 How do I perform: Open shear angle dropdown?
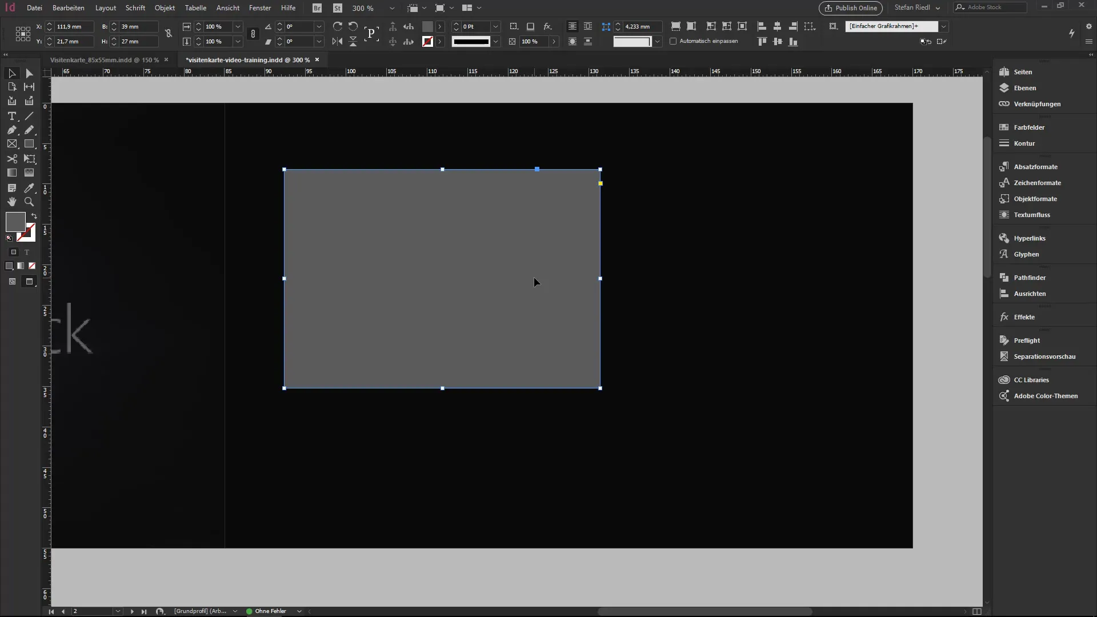click(319, 41)
